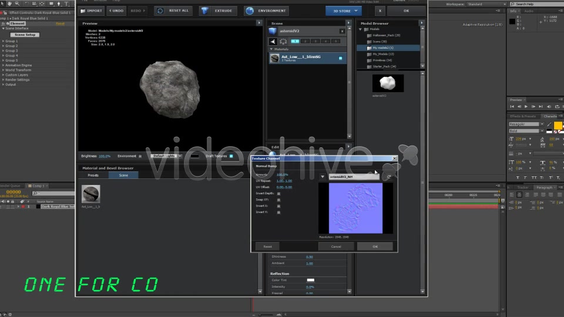Click the Redo button
The height and width of the screenshot is (317, 564).
[x=137, y=11]
